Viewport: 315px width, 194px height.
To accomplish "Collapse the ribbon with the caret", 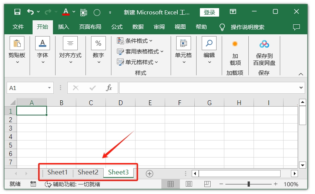I will 301,74.
